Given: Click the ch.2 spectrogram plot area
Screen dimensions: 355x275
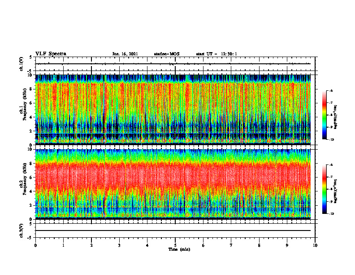Looking at the screenshot, I should click(x=173, y=184).
